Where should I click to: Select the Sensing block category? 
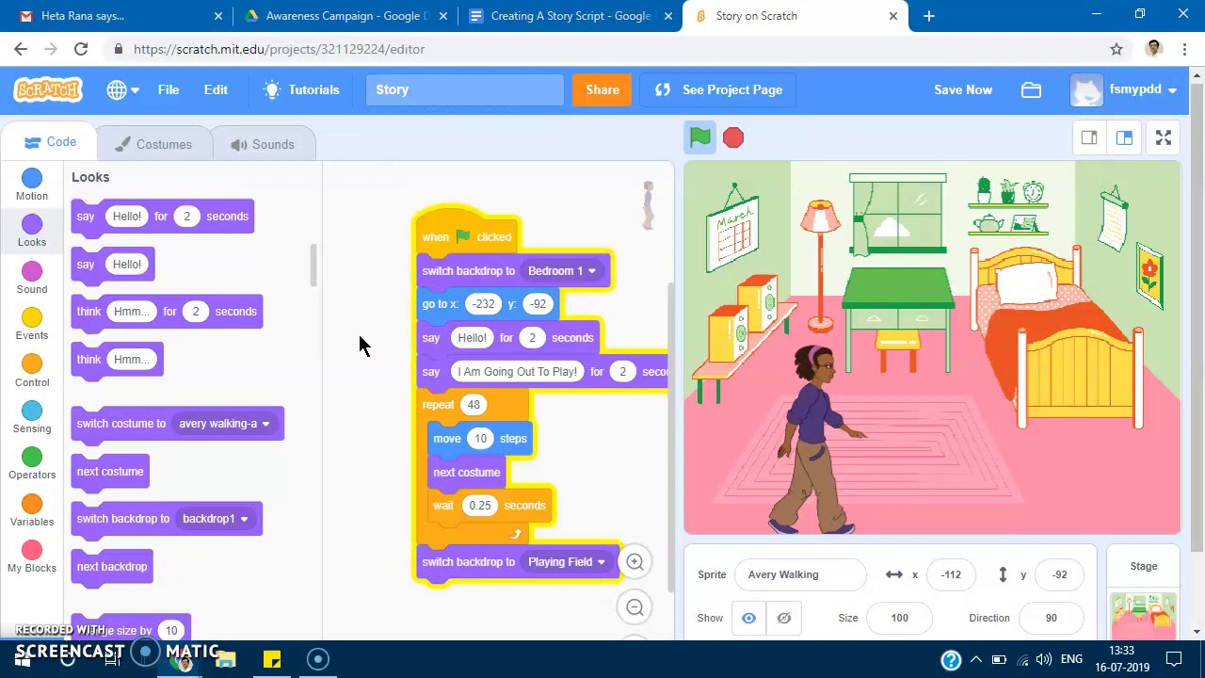(32, 417)
